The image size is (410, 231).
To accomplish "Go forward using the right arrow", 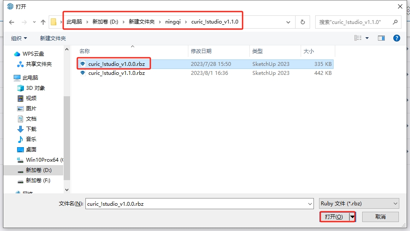I will (x=24, y=22).
